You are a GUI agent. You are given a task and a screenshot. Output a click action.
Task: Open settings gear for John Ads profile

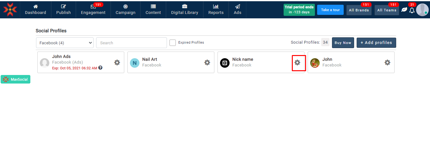coord(117,63)
